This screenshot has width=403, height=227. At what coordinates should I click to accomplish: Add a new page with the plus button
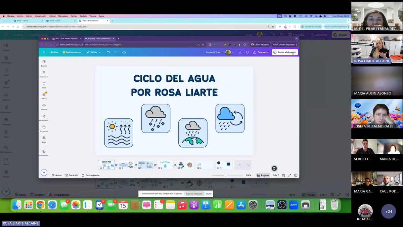point(240,165)
